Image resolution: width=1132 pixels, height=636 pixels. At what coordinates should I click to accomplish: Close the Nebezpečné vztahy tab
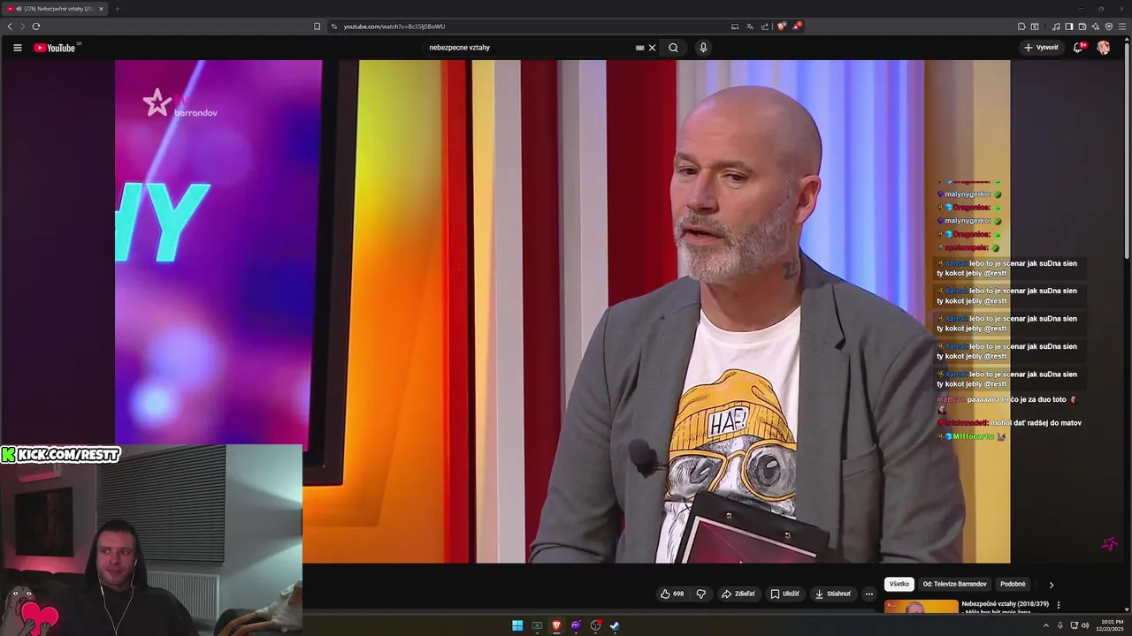click(101, 9)
